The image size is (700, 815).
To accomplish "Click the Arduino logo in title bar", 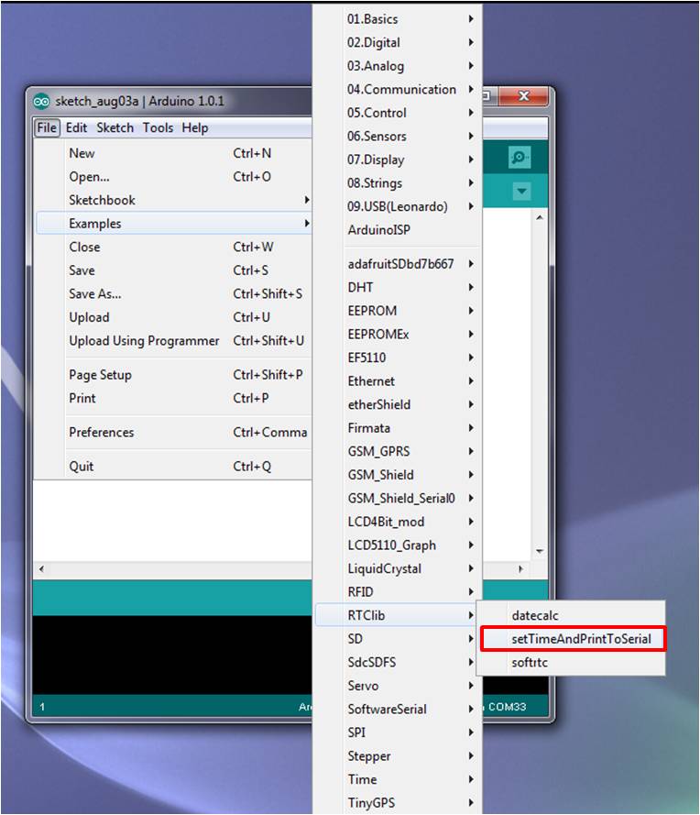I will (41, 102).
